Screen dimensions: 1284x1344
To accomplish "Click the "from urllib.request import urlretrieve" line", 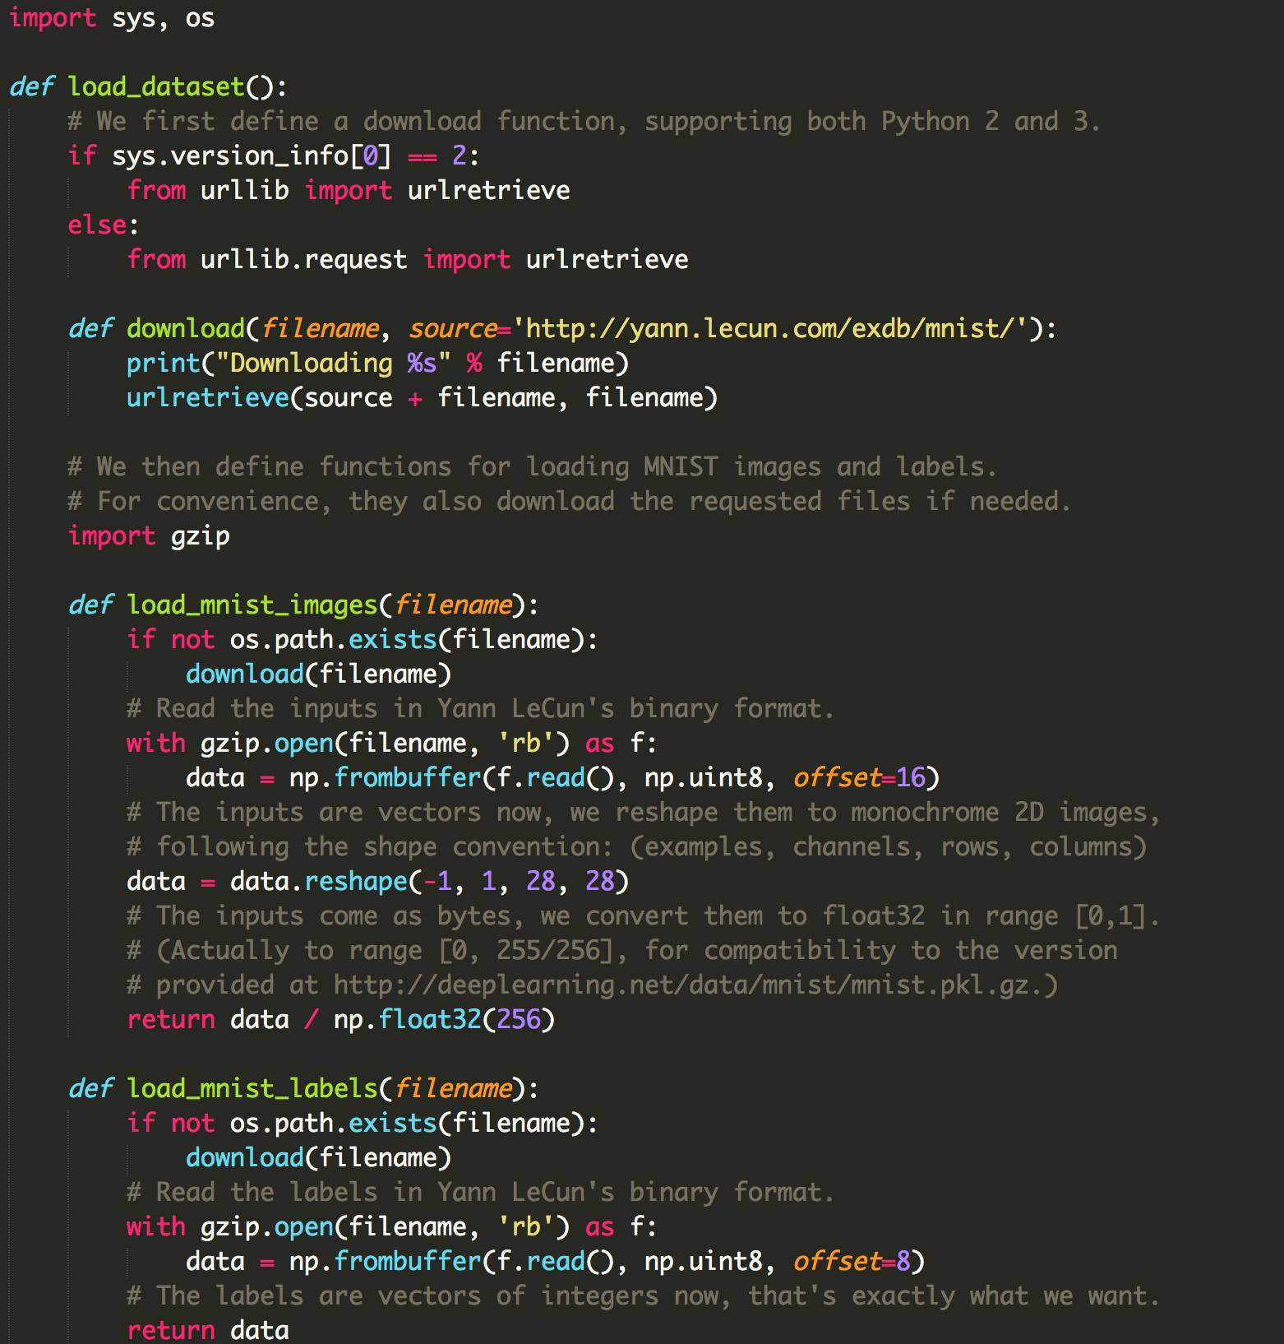I will tap(408, 259).
